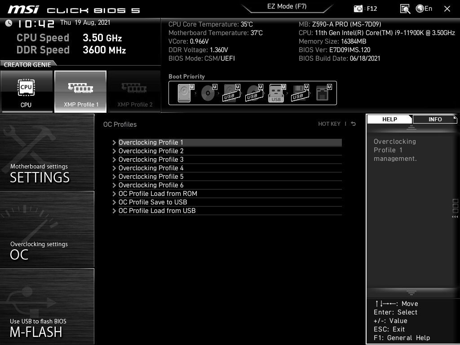Select the Overclocking Profile 1 entry
The width and height of the screenshot is (460, 345).
pyautogui.click(x=230, y=142)
